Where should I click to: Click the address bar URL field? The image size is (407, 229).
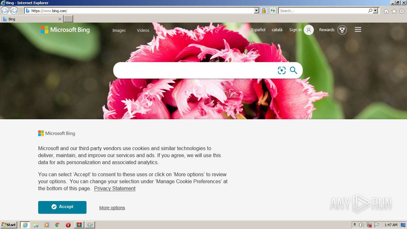pos(140,11)
